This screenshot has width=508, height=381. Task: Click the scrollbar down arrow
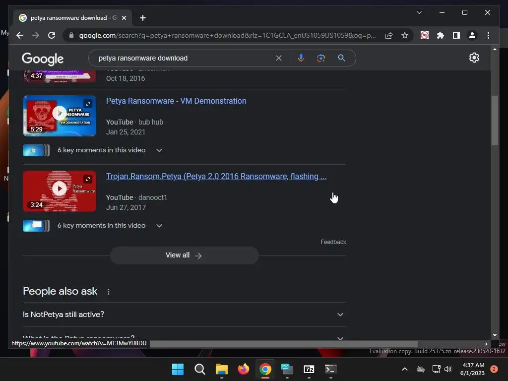pos(495,336)
